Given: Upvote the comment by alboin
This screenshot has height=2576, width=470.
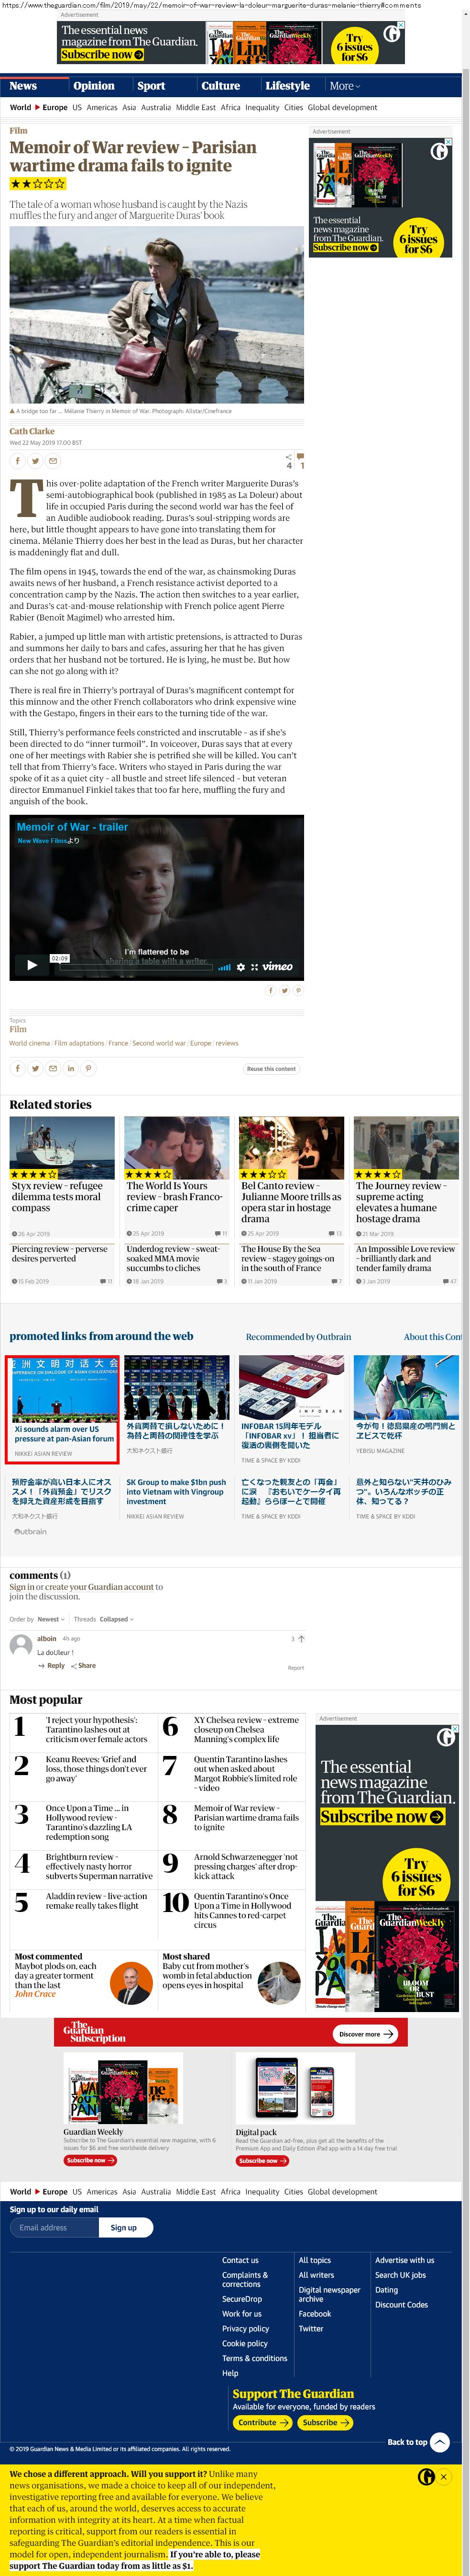Looking at the screenshot, I should pos(301,1639).
